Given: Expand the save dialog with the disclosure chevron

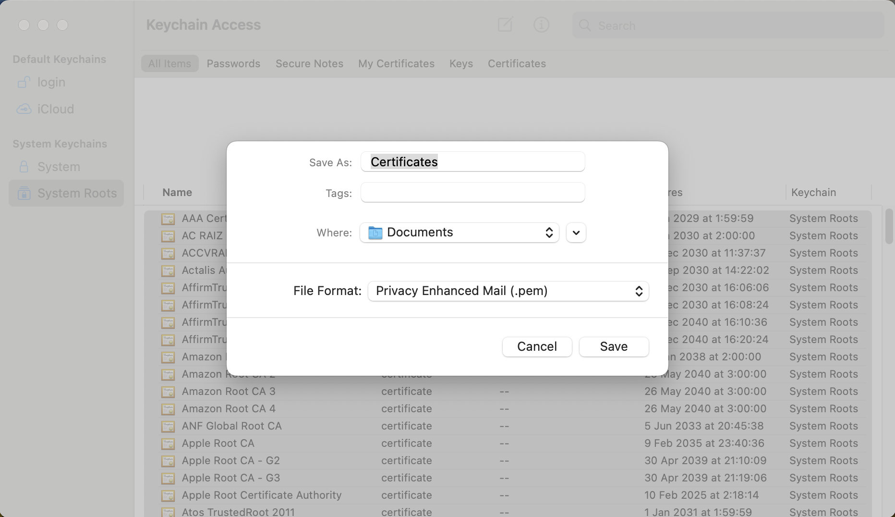Looking at the screenshot, I should click(x=575, y=233).
